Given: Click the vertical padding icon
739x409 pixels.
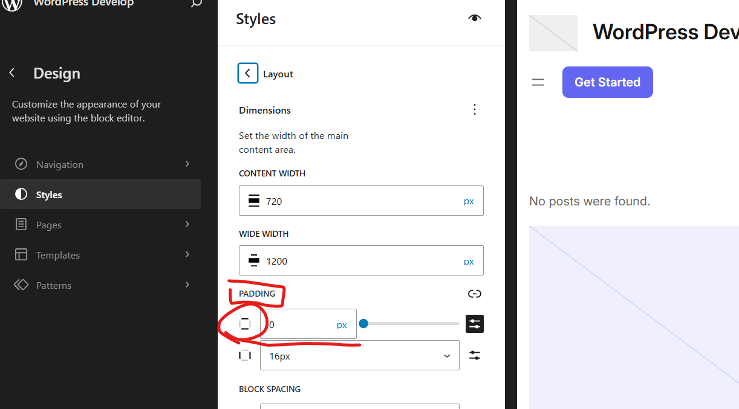Looking at the screenshot, I should (x=245, y=324).
